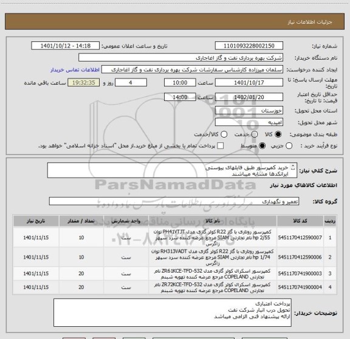
Task: Click quantity 20 in row 3
Action: pos(81,273)
